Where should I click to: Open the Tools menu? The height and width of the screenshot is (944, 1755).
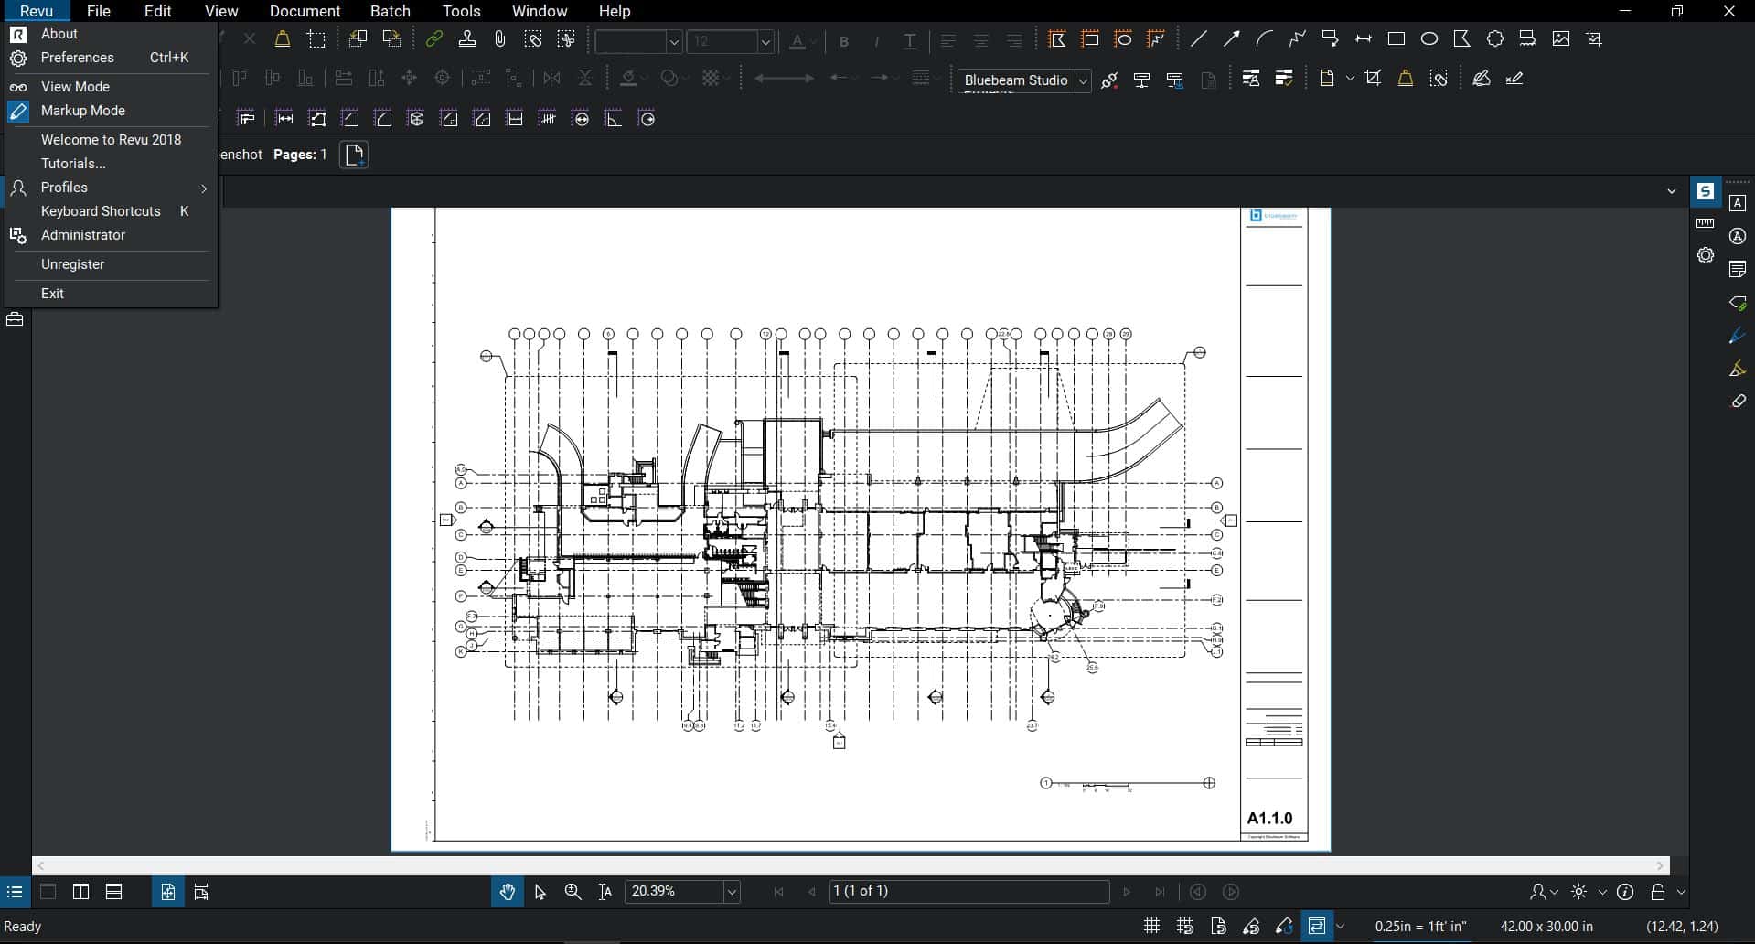pos(460,11)
